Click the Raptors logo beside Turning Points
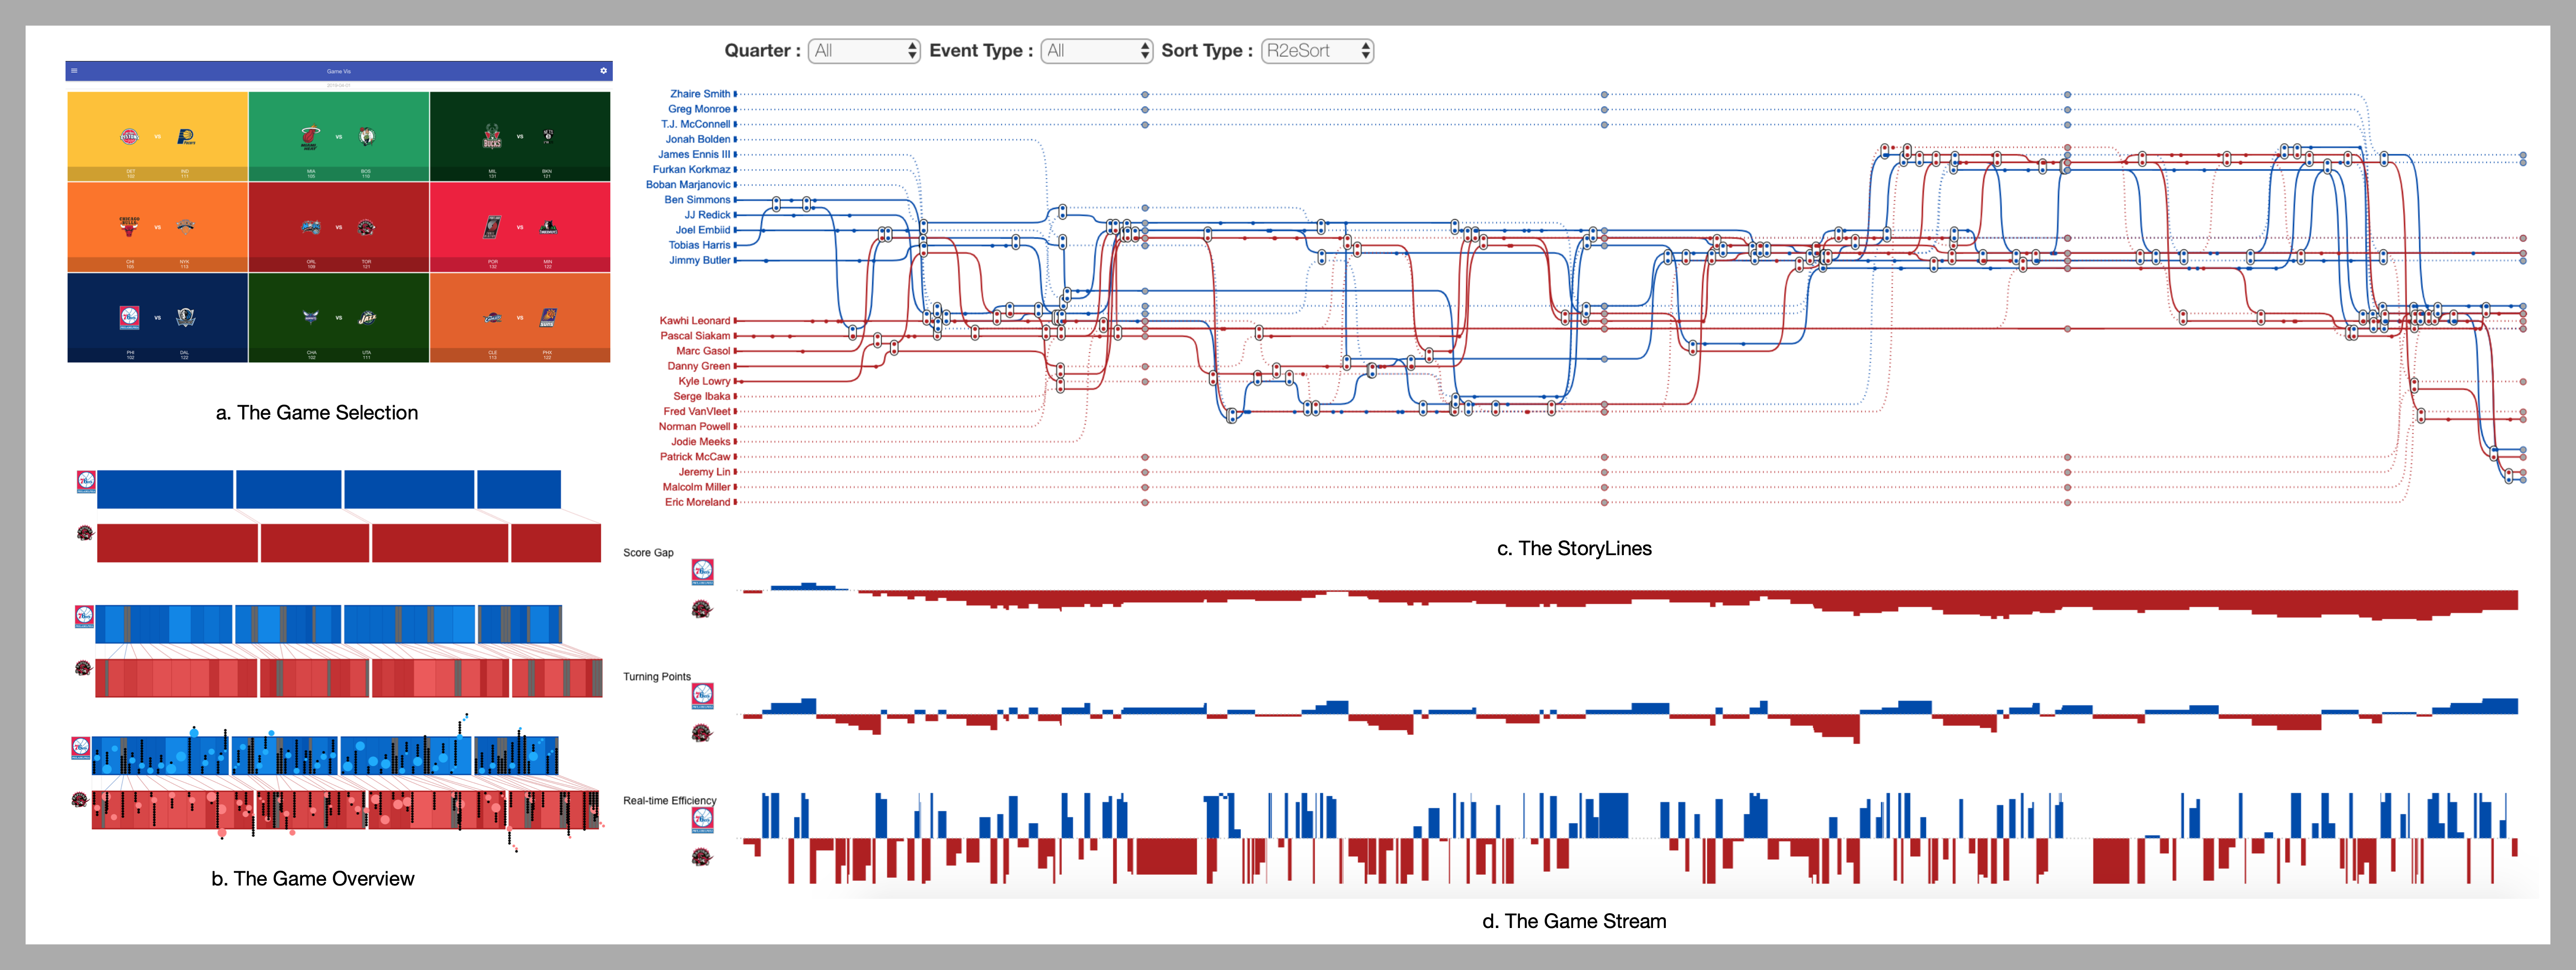Viewport: 2576px width, 970px height. 702,733
